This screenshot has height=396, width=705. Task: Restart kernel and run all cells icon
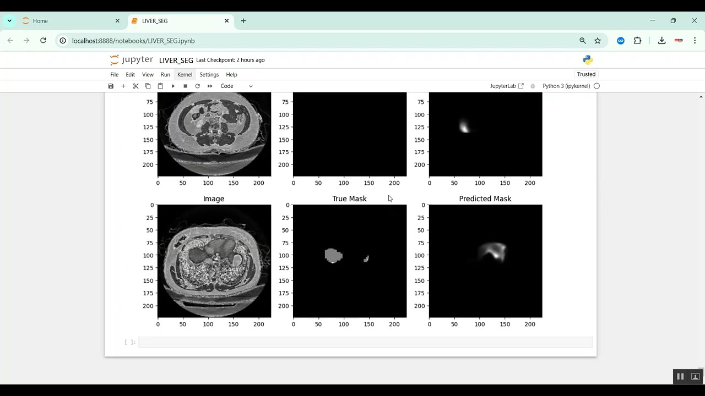(x=210, y=86)
